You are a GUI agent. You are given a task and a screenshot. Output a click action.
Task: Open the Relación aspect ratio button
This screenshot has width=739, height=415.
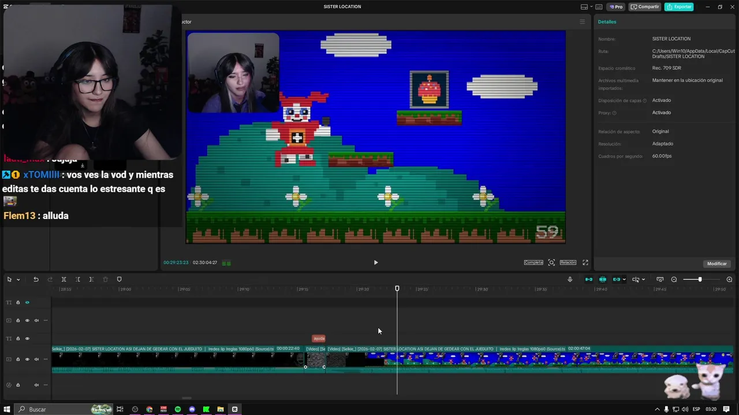[568, 262]
